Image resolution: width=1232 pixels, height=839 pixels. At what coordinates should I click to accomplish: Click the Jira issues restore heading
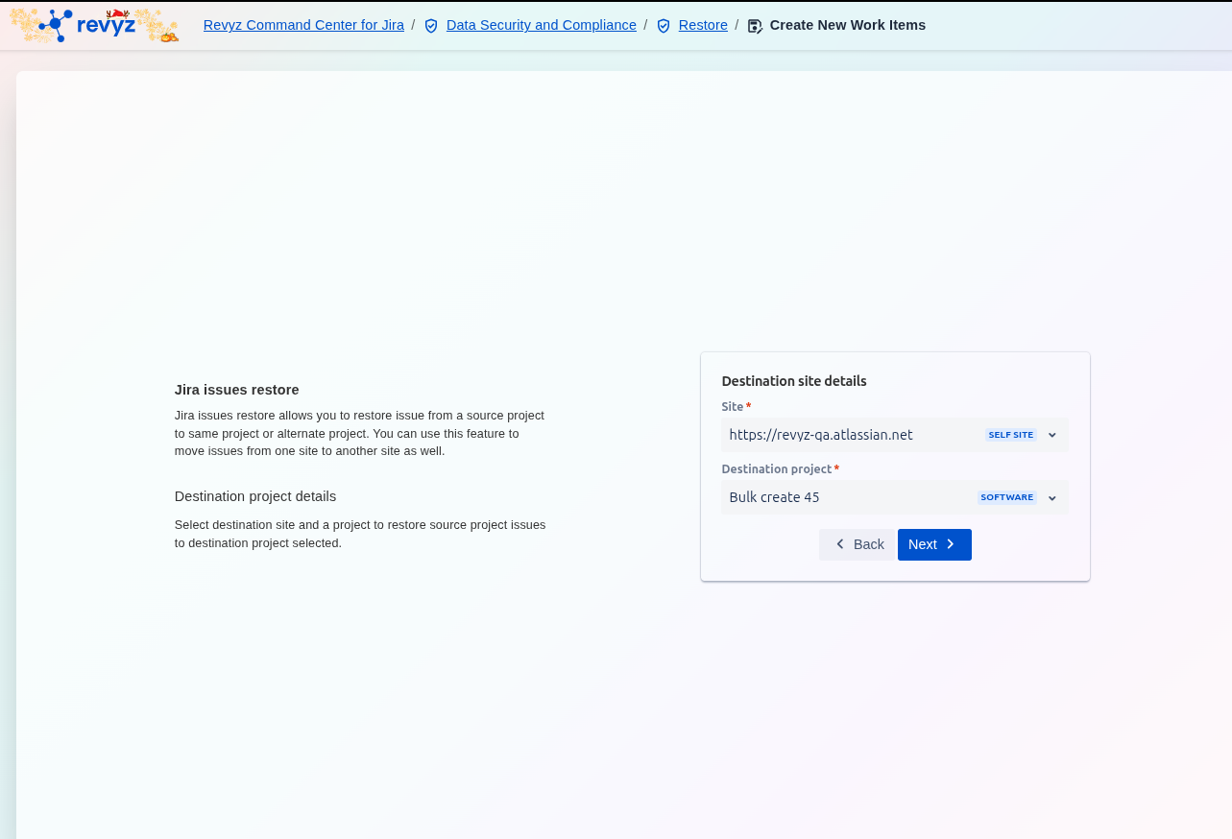click(236, 390)
